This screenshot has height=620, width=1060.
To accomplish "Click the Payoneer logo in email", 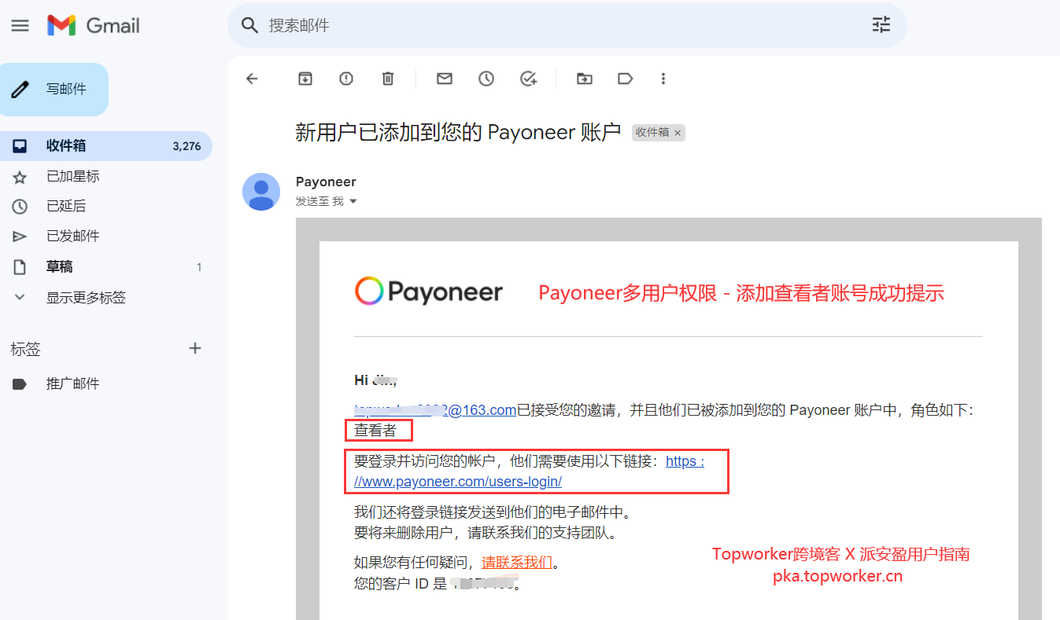I will coord(429,292).
